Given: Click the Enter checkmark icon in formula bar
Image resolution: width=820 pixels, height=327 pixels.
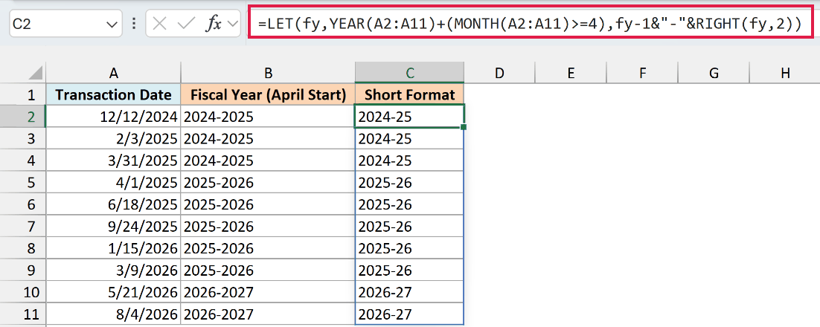Looking at the screenshot, I should coord(187,24).
